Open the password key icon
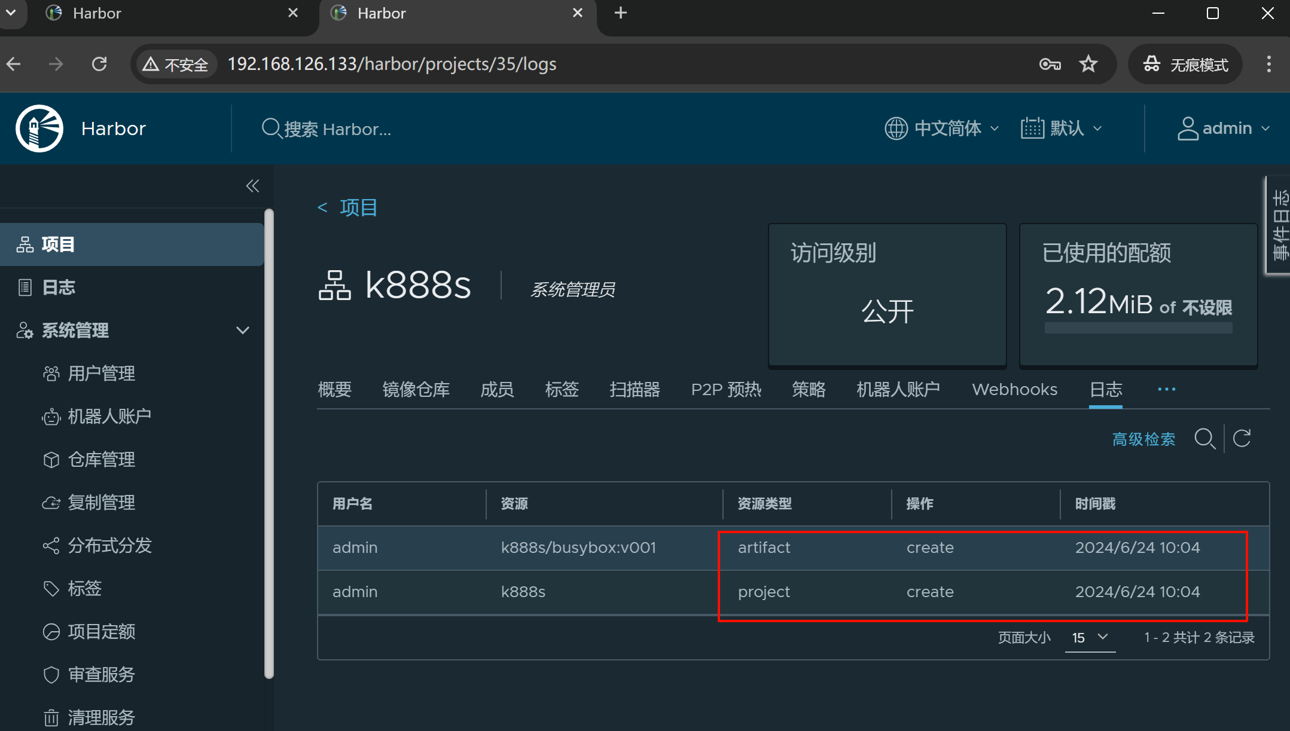Screen dimensions: 1290x731 pos(1050,64)
